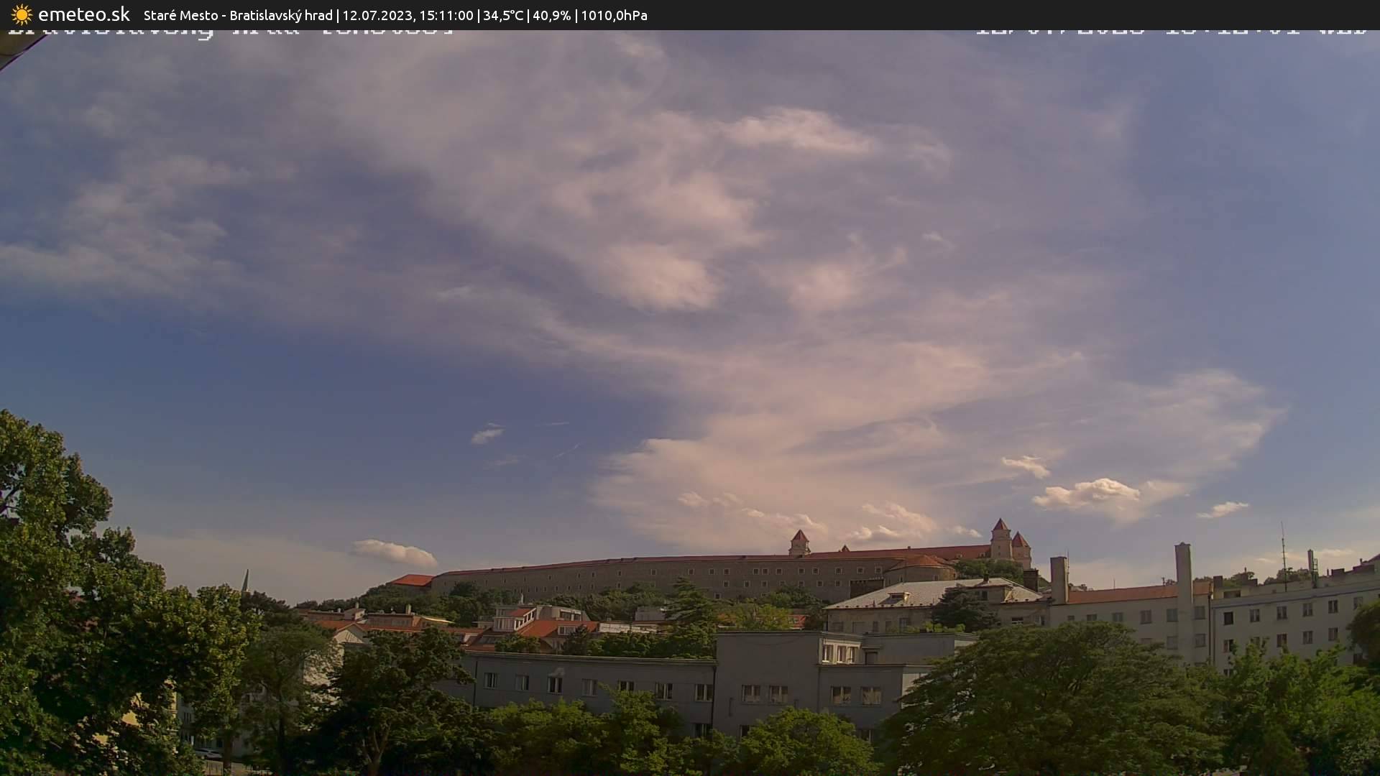Click the humidity value '40,9%'
The height and width of the screenshot is (776, 1380).
(552, 16)
